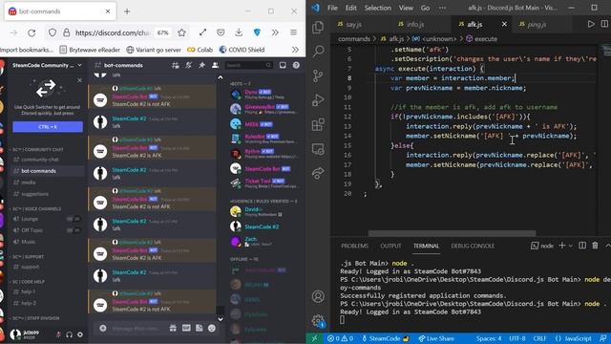Open VS Code Manage gear menu

318,321
